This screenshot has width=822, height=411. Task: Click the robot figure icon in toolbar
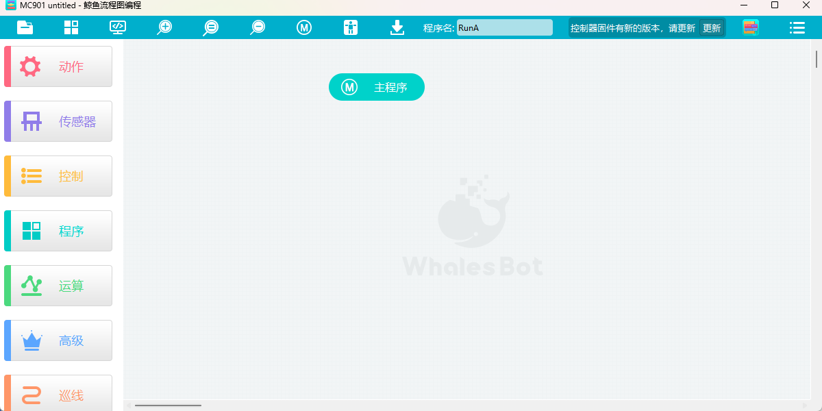point(351,27)
